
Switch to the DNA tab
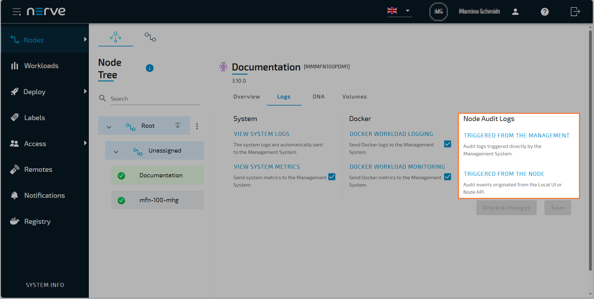(318, 97)
